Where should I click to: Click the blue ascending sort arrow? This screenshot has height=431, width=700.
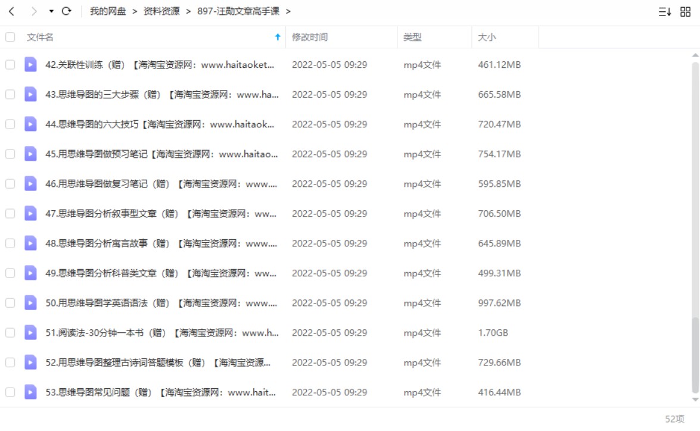(278, 37)
